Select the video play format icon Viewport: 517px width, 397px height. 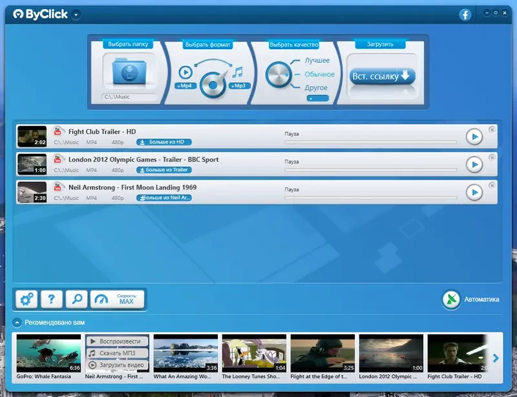185,72
